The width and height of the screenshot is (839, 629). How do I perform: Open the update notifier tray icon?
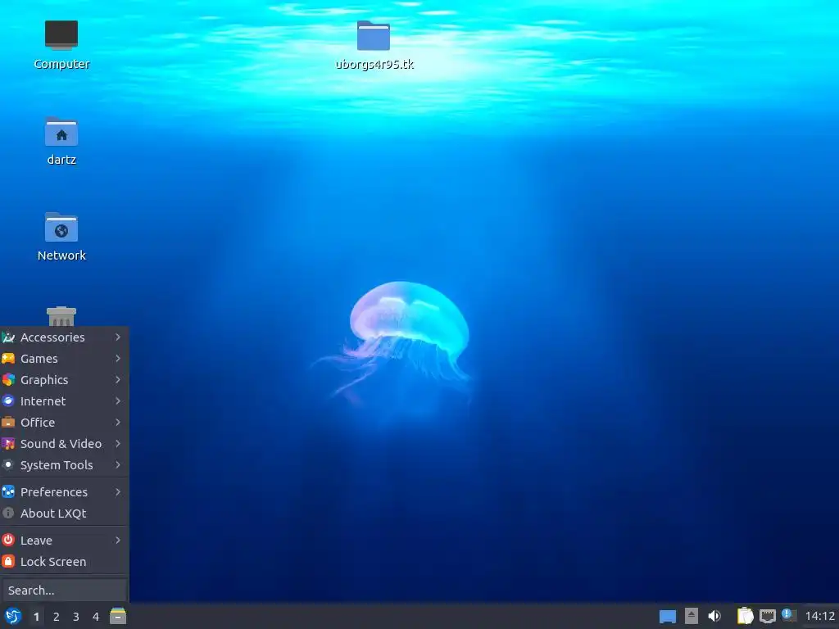click(789, 615)
